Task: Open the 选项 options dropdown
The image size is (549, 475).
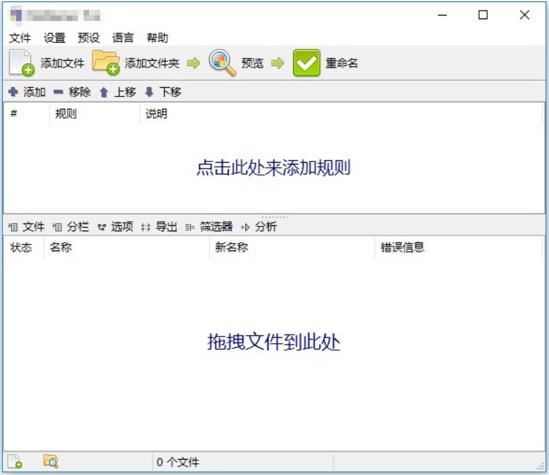Action: point(115,226)
